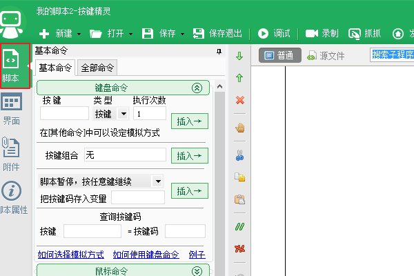This screenshot has height=276, width=414.
Task: Open the 界面 (Interface) sidebar section
Action: (11, 109)
